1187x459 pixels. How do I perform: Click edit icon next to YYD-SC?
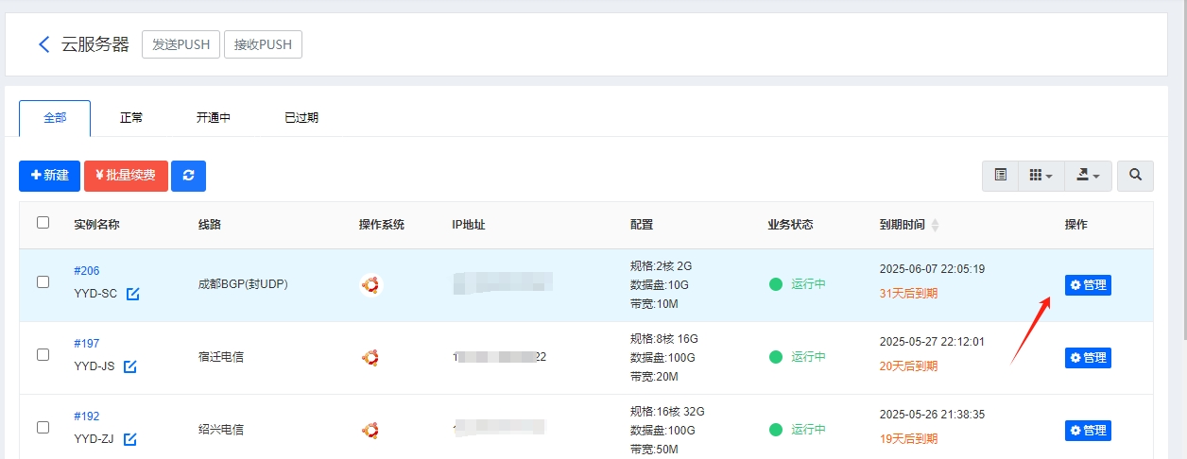pyautogui.click(x=133, y=294)
